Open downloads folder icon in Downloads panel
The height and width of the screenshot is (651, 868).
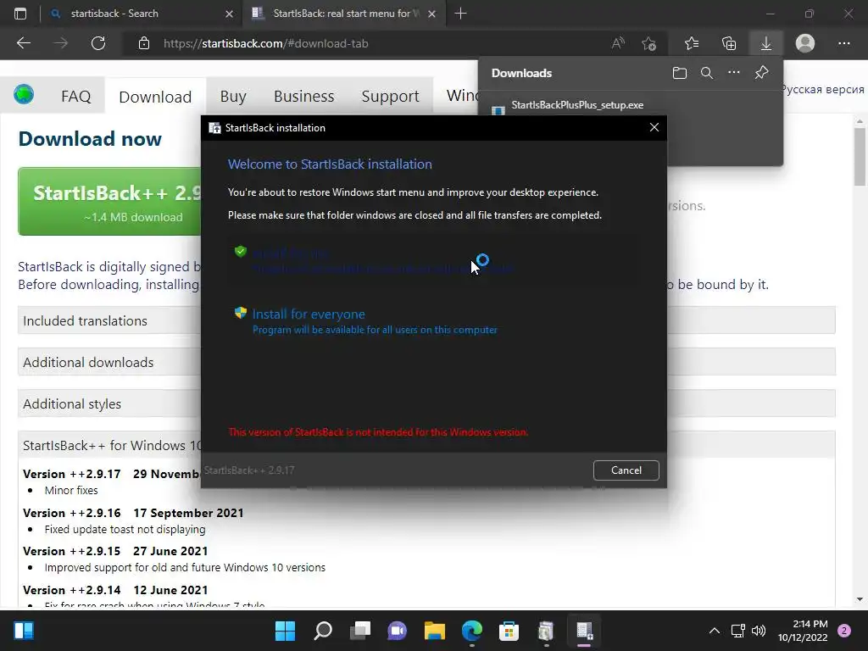[x=680, y=73]
